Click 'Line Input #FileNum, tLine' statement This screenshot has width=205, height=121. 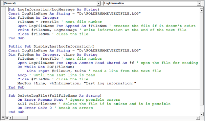56,71
